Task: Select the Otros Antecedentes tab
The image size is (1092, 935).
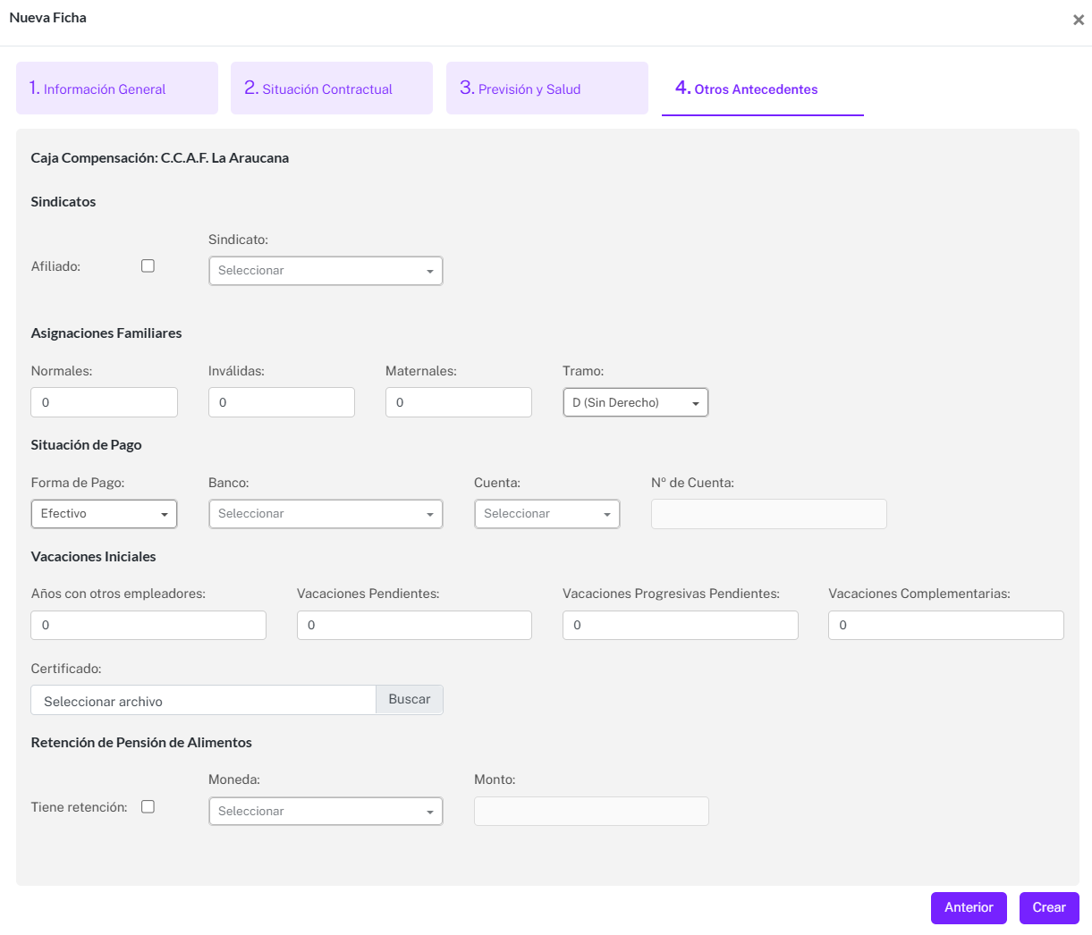Action: (762, 88)
